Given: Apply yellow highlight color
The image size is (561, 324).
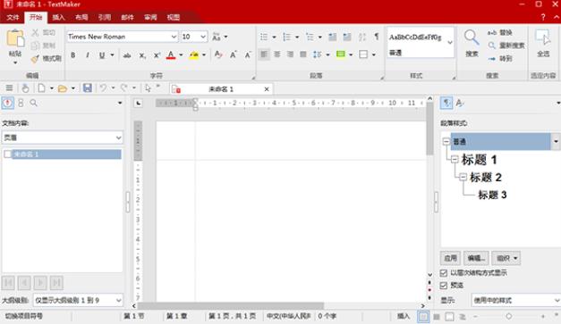Looking at the screenshot, I should [194, 55].
